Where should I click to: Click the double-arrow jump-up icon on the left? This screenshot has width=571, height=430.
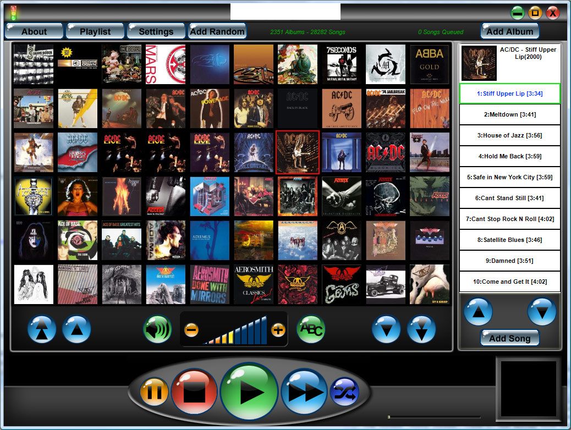coord(42,329)
